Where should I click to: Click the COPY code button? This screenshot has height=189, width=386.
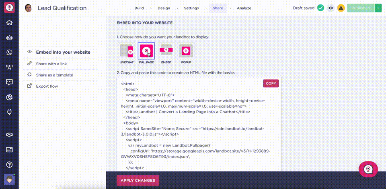pyautogui.click(x=271, y=83)
